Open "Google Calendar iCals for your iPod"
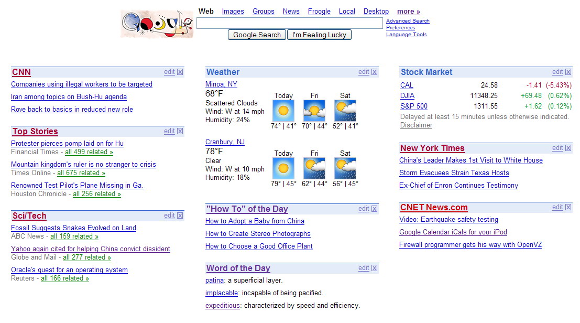 tap(453, 232)
